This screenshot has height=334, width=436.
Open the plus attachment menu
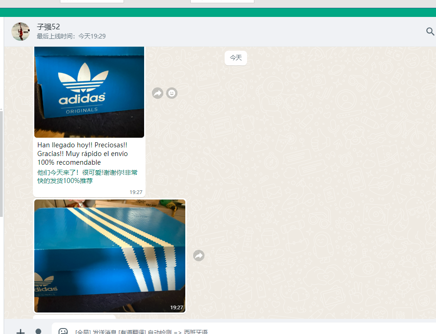pos(21,331)
